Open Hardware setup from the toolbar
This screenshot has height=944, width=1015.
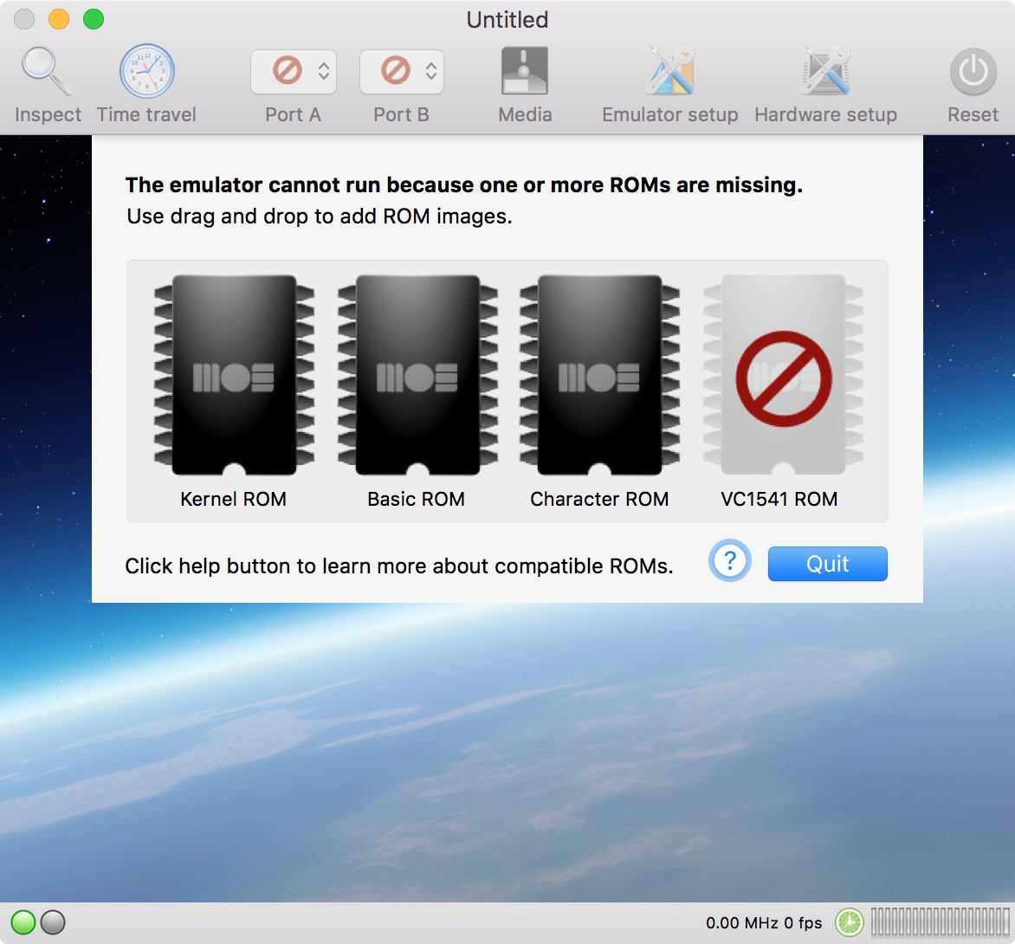pyautogui.click(x=825, y=72)
